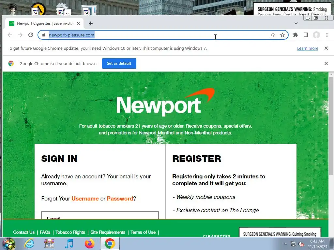Click the page vertical scrollbar thumb
Viewport: 334px width, 250px height.
pos(331,126)
